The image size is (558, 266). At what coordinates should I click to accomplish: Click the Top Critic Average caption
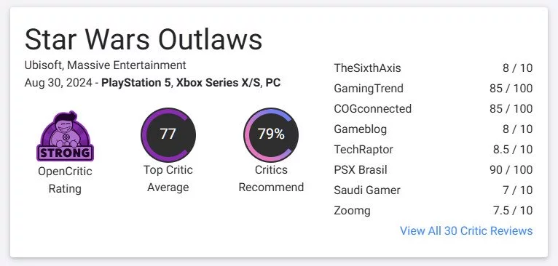point(168,178)
